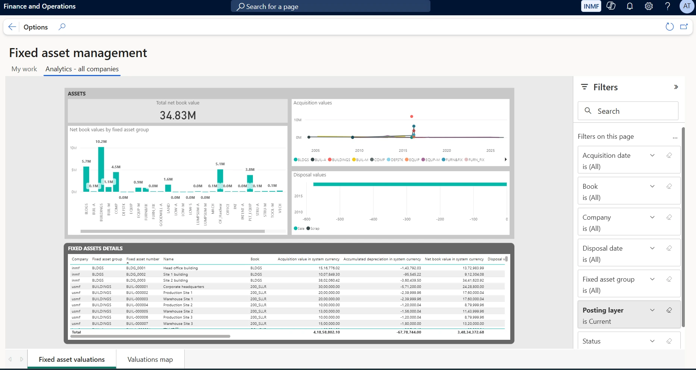Open page in new window icon
696x370 pixels.
[684, 27]
